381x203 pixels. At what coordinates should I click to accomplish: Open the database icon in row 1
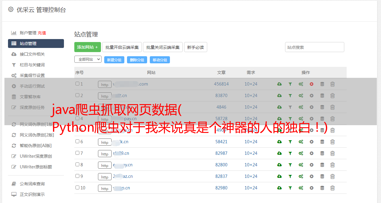pyautogui.click(x=322, y=84)
